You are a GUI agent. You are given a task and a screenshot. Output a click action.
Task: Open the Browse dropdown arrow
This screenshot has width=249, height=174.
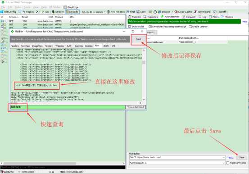coord(173,12)
